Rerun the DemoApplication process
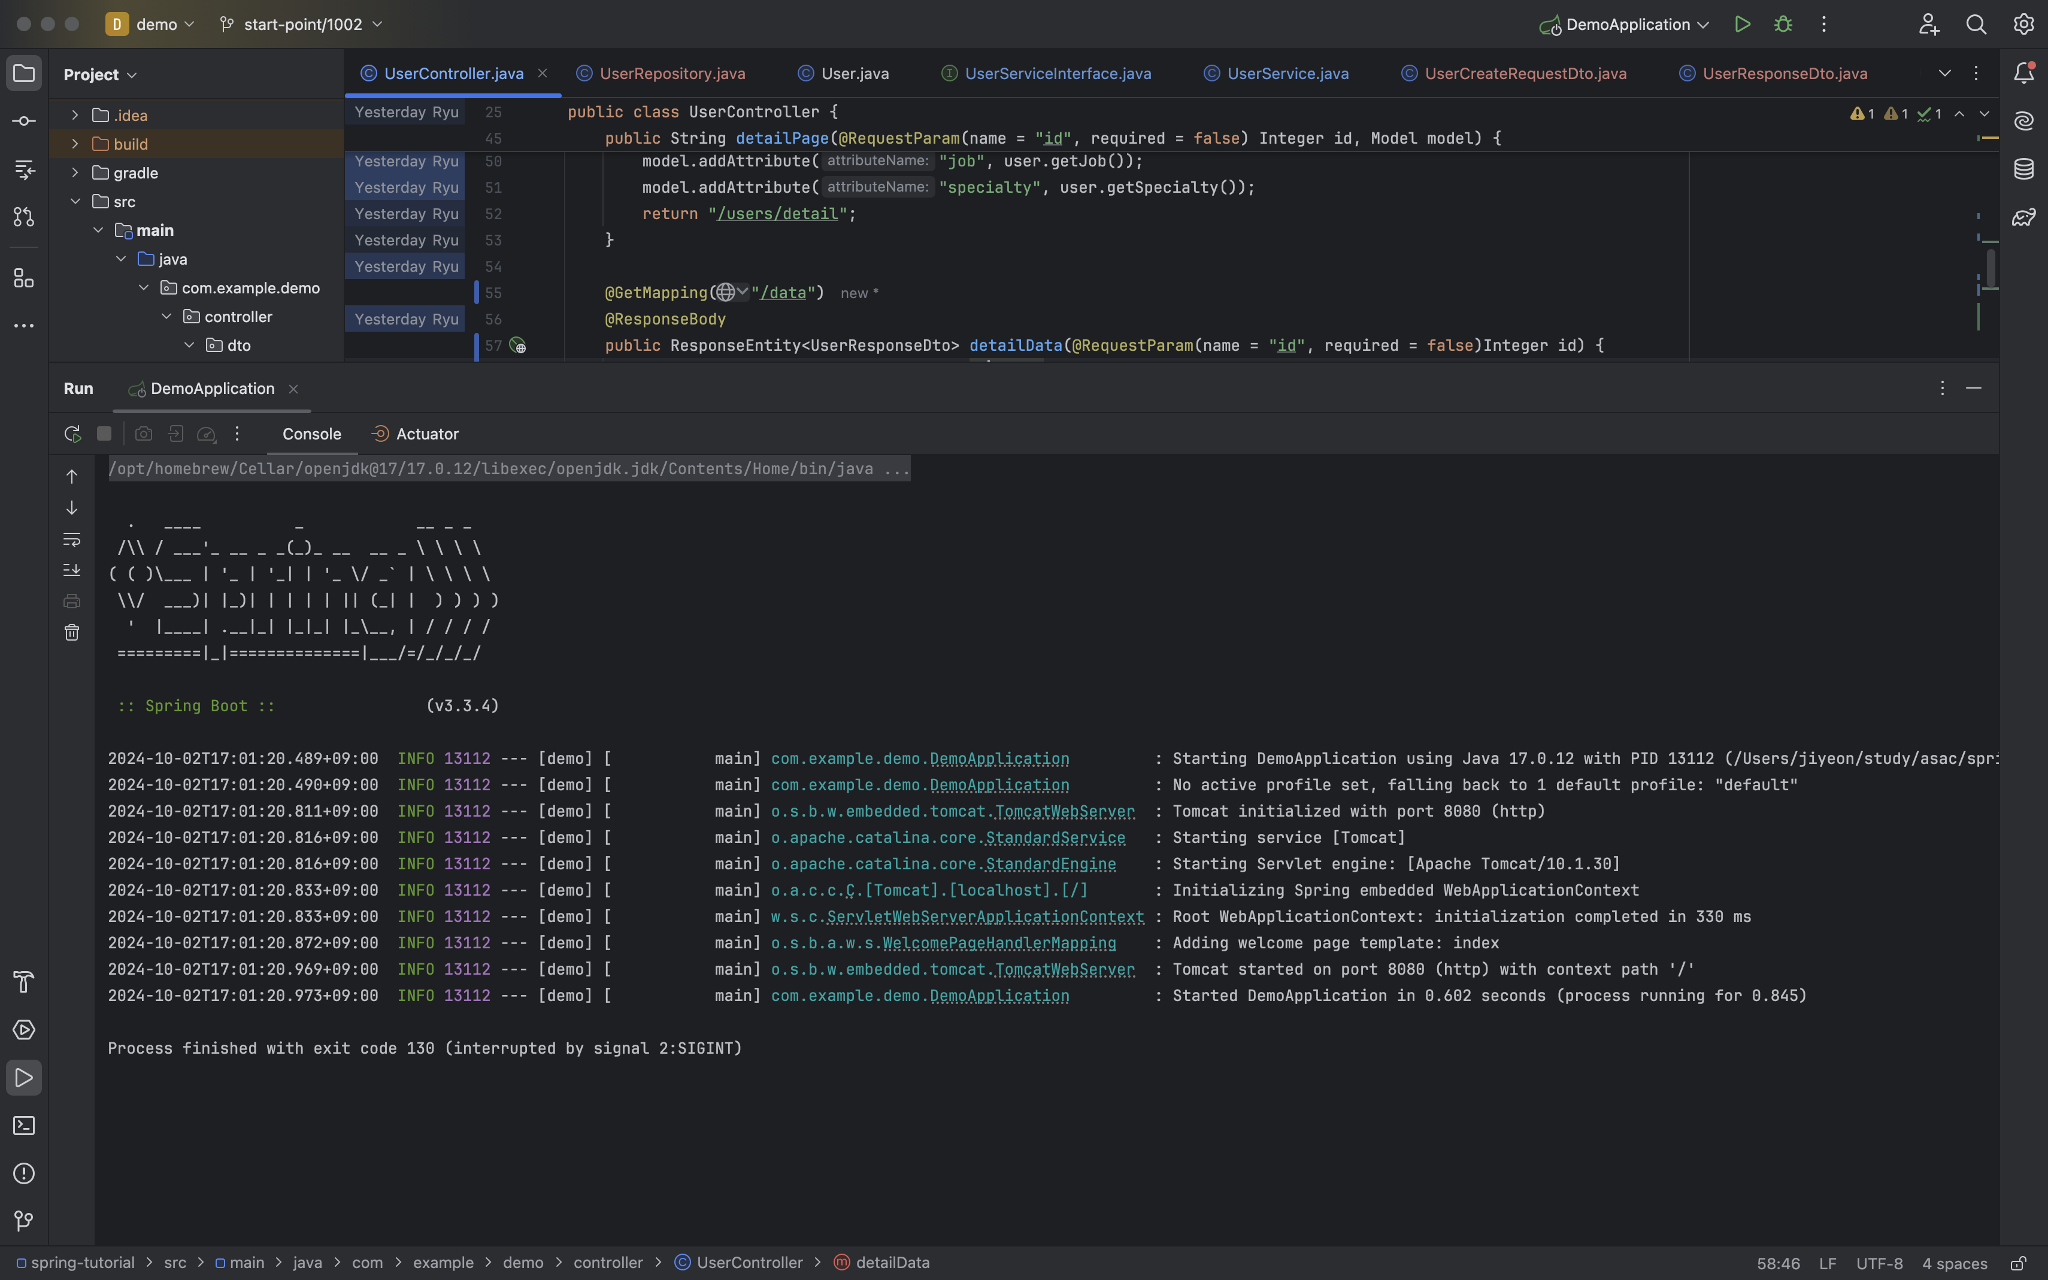 point(72,434)
